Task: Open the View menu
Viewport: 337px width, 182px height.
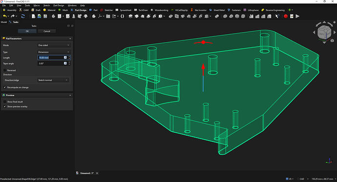Action: [19, 5]
